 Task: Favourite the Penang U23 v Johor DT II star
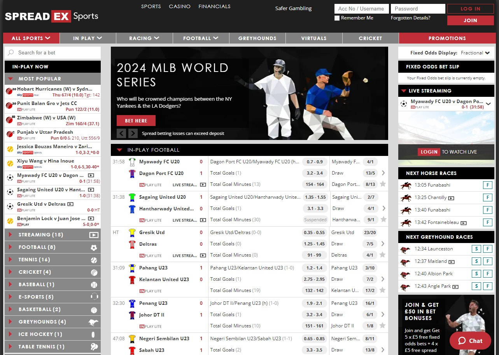(383, 325)
